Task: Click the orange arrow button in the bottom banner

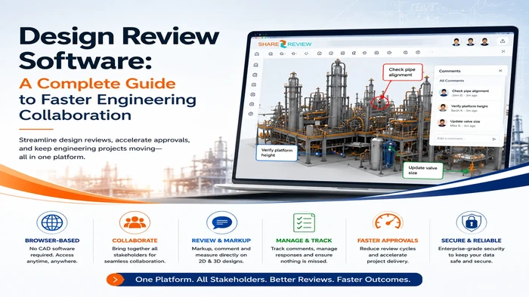Action: [116, 280]
